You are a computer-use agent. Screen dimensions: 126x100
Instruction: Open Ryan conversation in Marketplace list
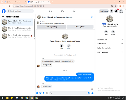17,22
